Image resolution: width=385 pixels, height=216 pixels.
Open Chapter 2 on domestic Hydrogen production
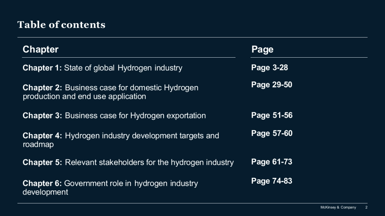click(110, 88)
